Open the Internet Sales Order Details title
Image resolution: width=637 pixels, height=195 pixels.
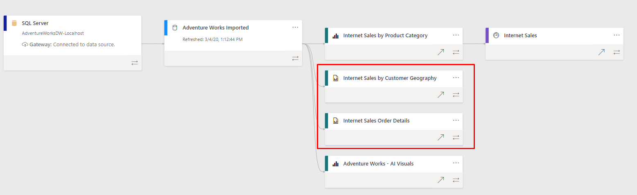377,121
